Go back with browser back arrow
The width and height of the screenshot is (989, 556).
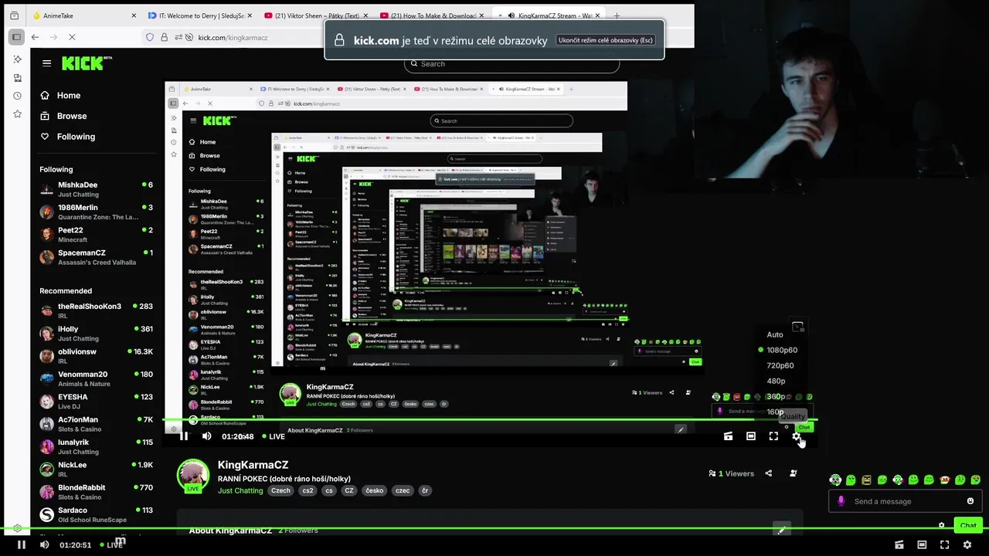pos(35,37)
